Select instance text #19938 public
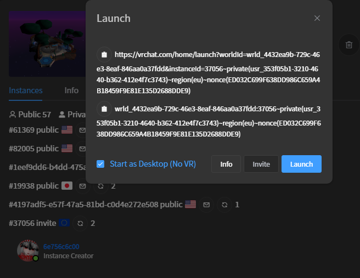 click(33, 186)
